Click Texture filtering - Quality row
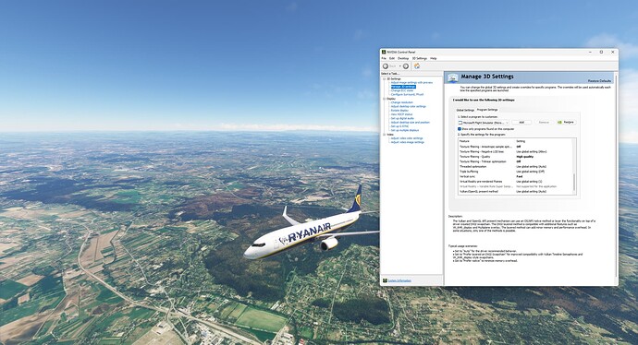 516,157
